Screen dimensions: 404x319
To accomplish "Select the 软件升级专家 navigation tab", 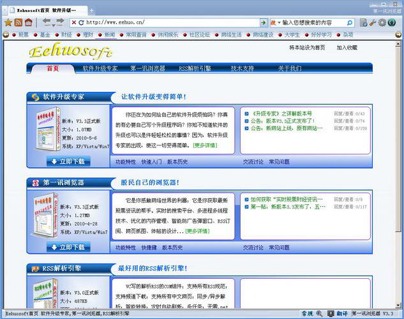I will (x=100, y=68).
